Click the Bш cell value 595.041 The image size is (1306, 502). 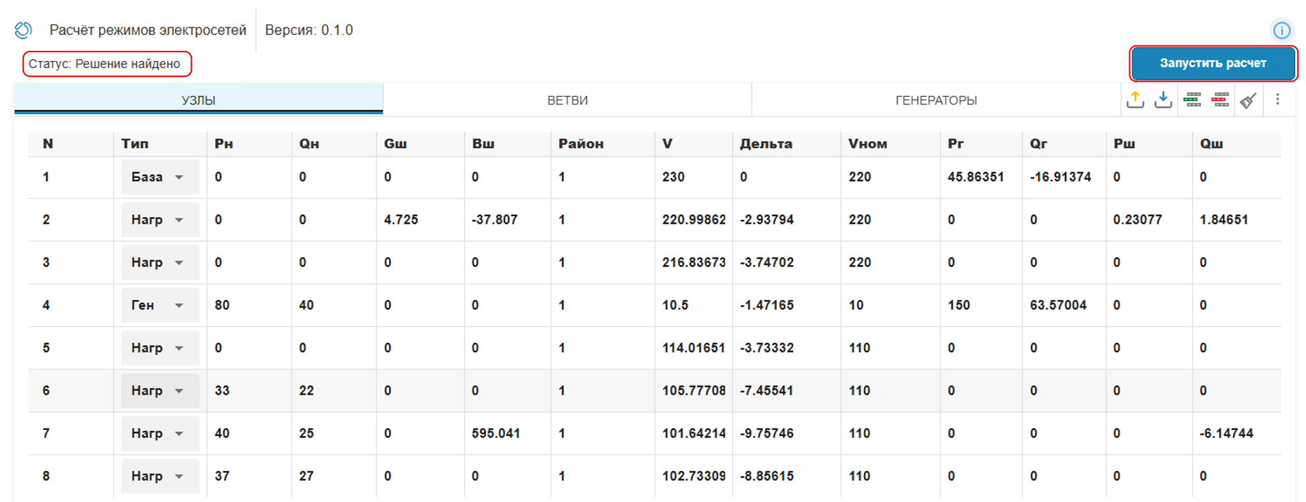point(496,433)
